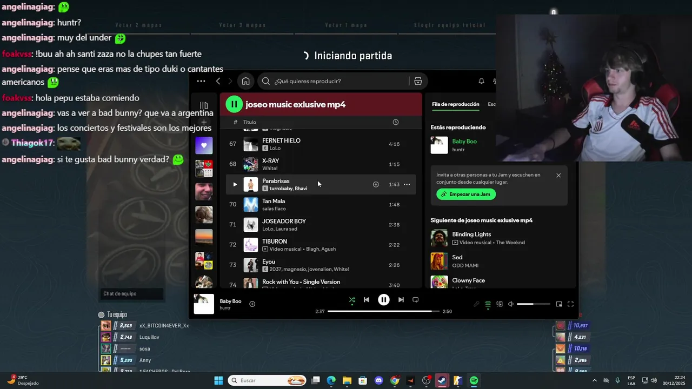This screenshot has width=692, height=389.
Task: Launch Microsoft Edge from taskbar
Action: 331,380
